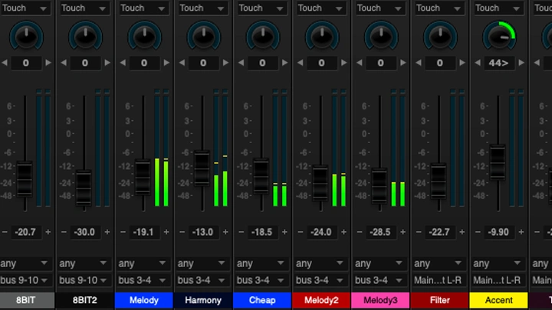
Task: Click the pan knob on 8BIT channel
Action: pyautogui.click(x=26, y=36)
